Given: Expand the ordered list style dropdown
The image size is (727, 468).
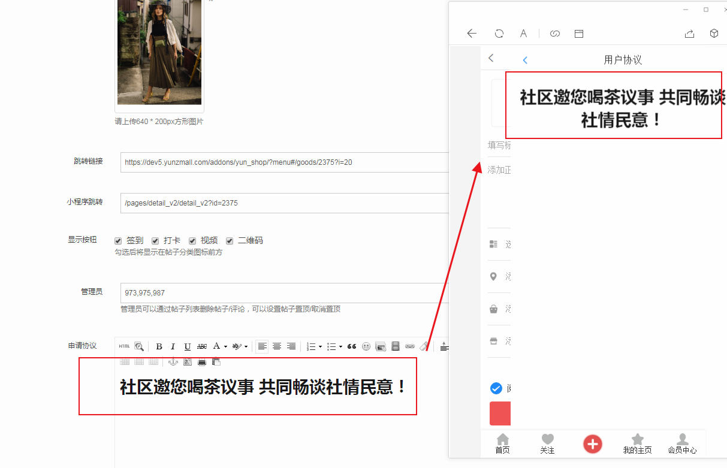Looking at the screenshot, I should pyautogui.click(x=320, y=346).
